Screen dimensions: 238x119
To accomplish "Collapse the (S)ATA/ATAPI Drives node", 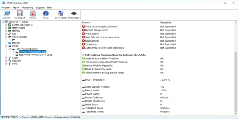I will 10,49.
